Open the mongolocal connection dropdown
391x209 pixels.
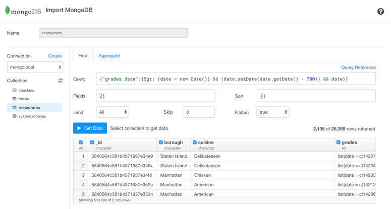(x=35, y=67)
